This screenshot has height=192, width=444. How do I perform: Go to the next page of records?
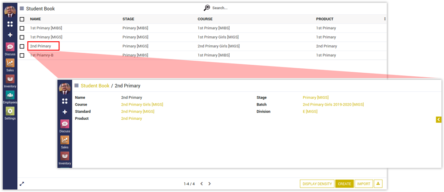[x=210, y=184]
